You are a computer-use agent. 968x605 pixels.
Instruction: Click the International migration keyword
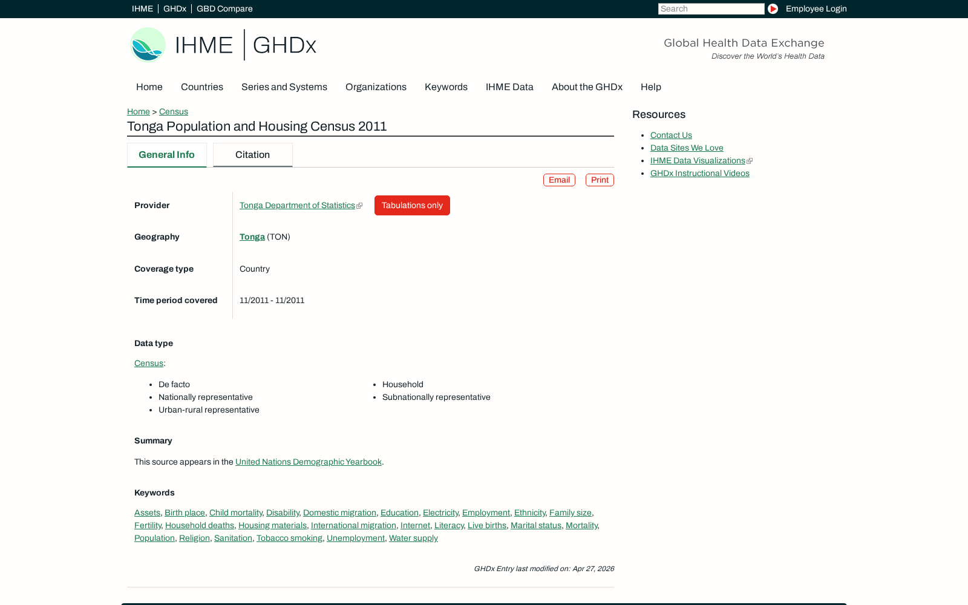[353, 525]
